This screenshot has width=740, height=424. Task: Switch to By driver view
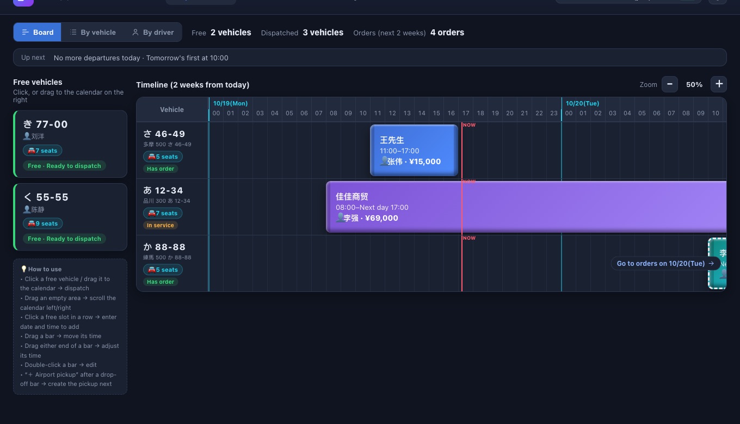click(153, 32)
